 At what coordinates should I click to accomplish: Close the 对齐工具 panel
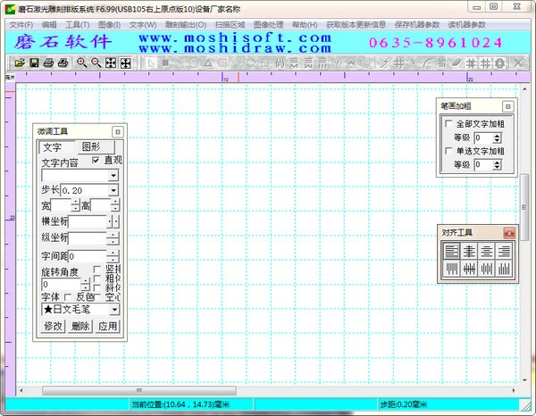click(x=508, y=232)
